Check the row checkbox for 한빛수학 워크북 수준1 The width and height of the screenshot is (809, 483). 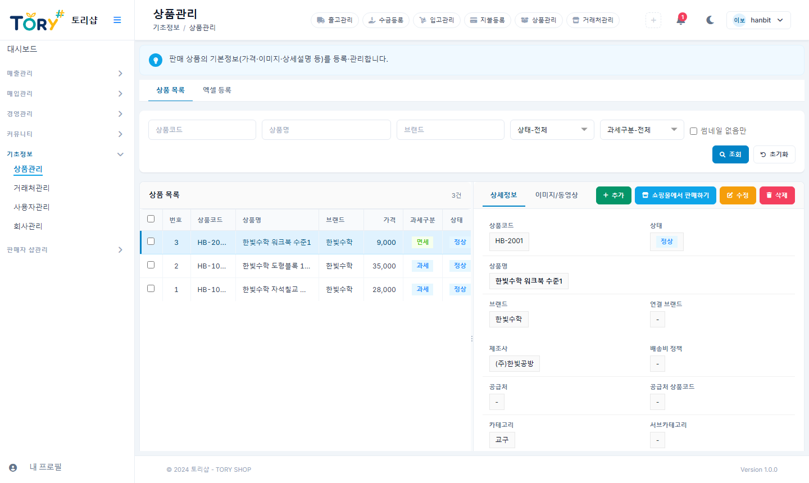[x=151, y=241]
